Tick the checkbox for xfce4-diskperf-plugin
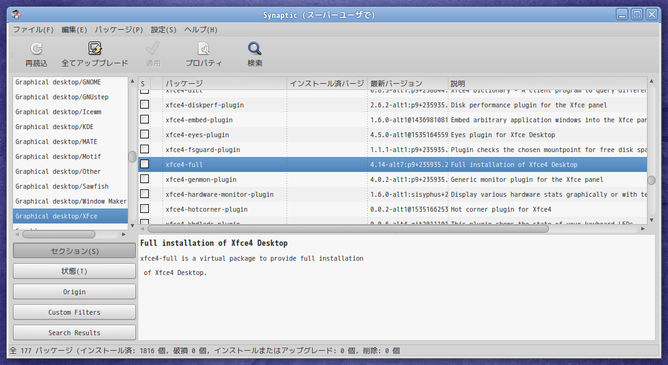Image resolution: width=668 pixels, height=365 pixels. [x=145, y=104]
